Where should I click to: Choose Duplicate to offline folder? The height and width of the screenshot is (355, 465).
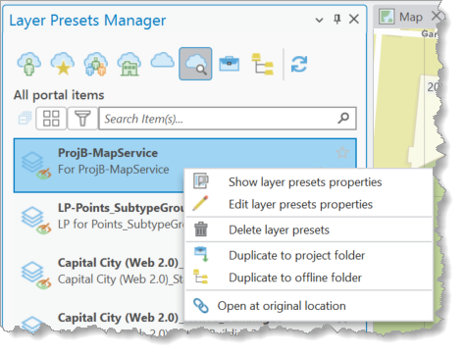click(x=309, y=278)
